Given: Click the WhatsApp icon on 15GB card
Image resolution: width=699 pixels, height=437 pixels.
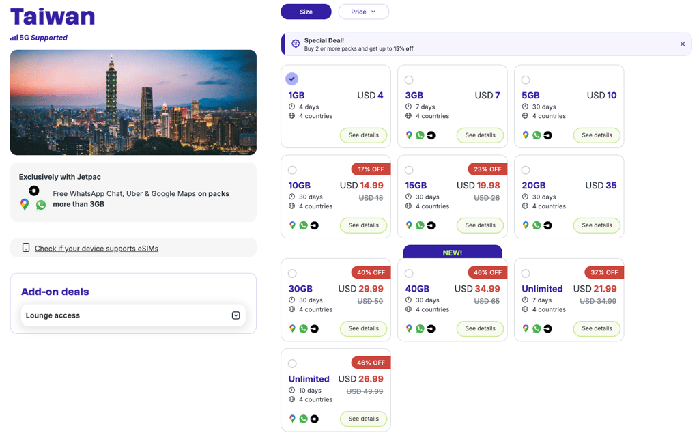Looking at the screenshot, I should point(420,225).
